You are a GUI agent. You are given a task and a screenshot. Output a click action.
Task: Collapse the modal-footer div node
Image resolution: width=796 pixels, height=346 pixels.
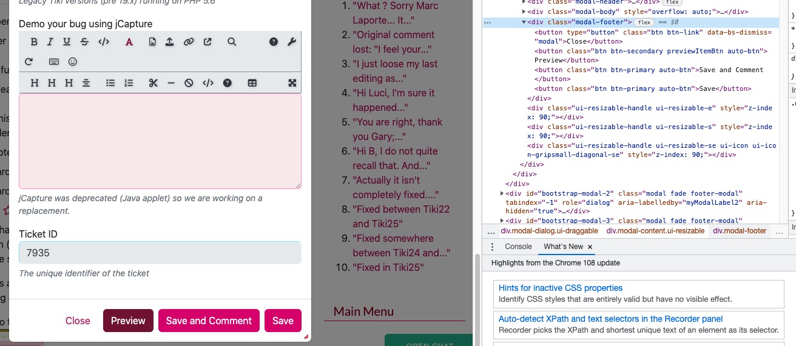[523, 22]
